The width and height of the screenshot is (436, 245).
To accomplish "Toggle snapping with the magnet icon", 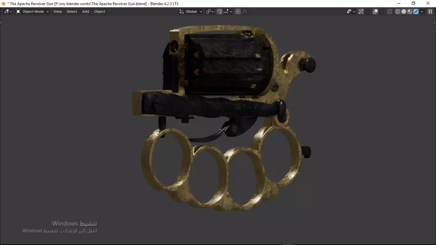I will point(220,11).
